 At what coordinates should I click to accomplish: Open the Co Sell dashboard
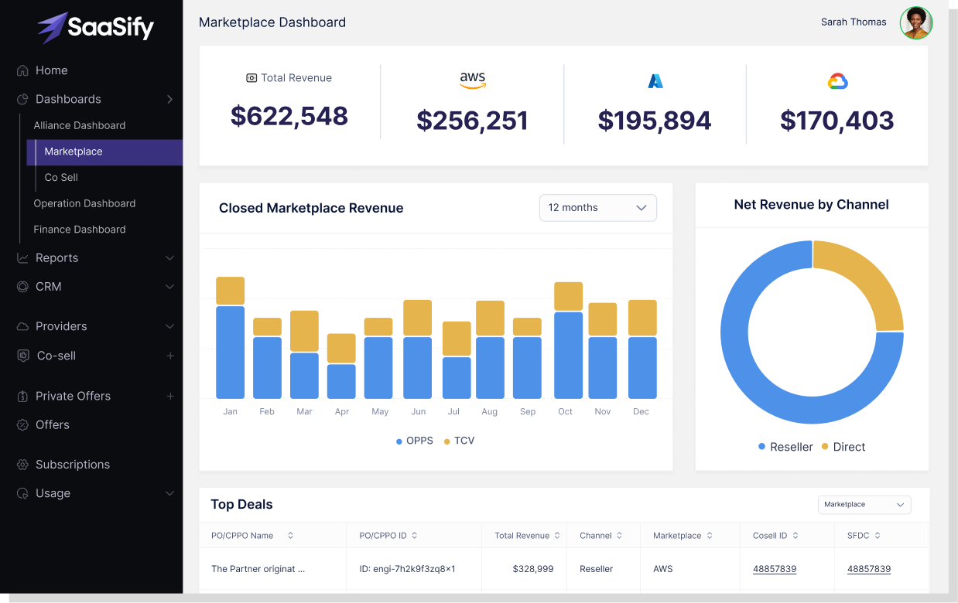pyautogui.click(x=61, y=178)
